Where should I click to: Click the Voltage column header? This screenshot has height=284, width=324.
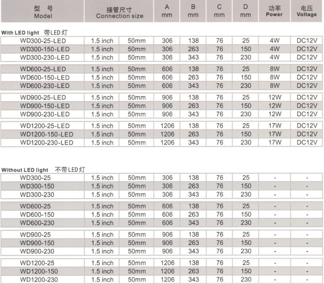coord(307,11)
